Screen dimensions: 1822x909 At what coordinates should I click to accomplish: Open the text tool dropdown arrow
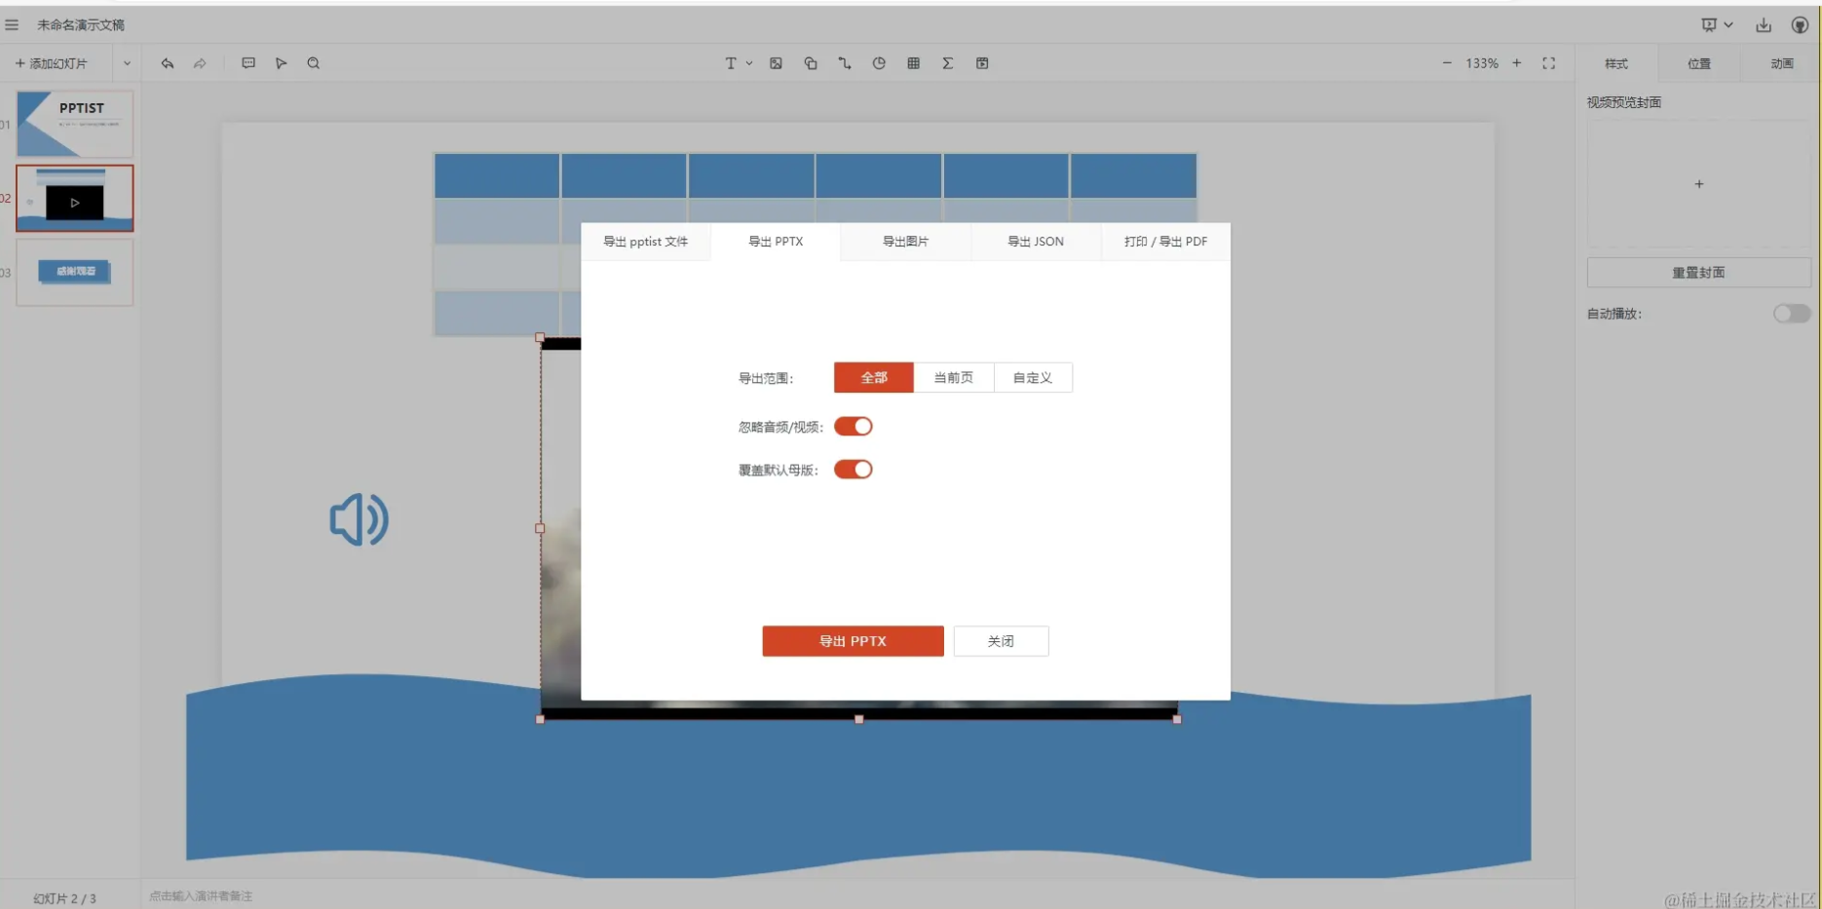click(748, 62)
